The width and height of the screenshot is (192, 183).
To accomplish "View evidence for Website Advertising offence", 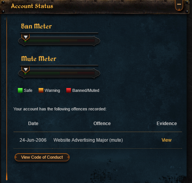I will (167, 140).
